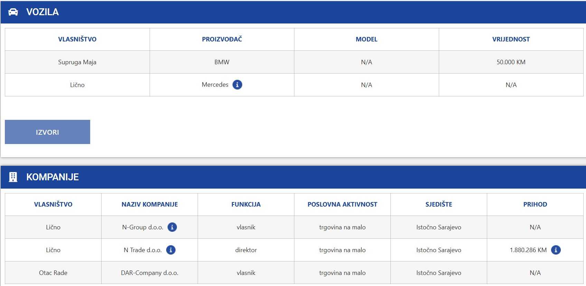Screen dimensions: 586x286
Task: Click the building icon in Kompanije header
Action: click(13, 177)
